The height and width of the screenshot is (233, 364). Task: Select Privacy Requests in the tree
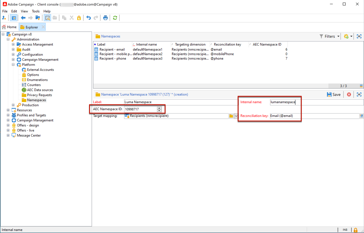[39, 95]
